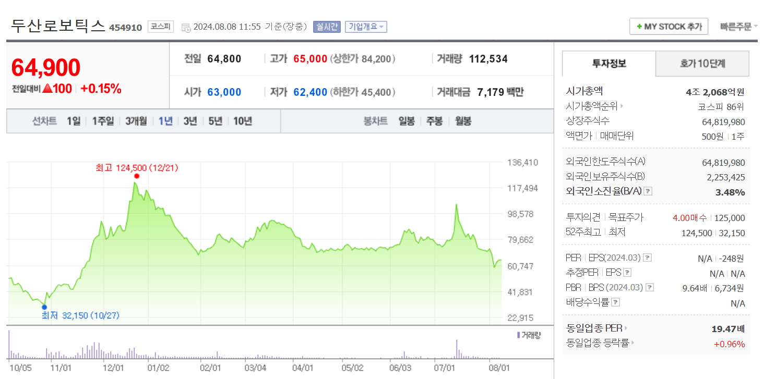Open help icon next to 배당수익률
Screen dimensions: 764x379
pos(616,302)
